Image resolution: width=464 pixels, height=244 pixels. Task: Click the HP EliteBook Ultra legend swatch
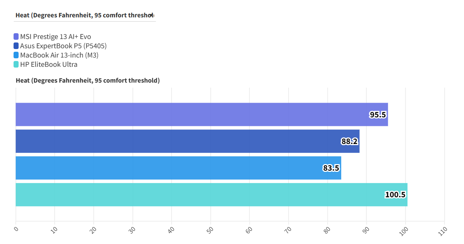[16, 64]
